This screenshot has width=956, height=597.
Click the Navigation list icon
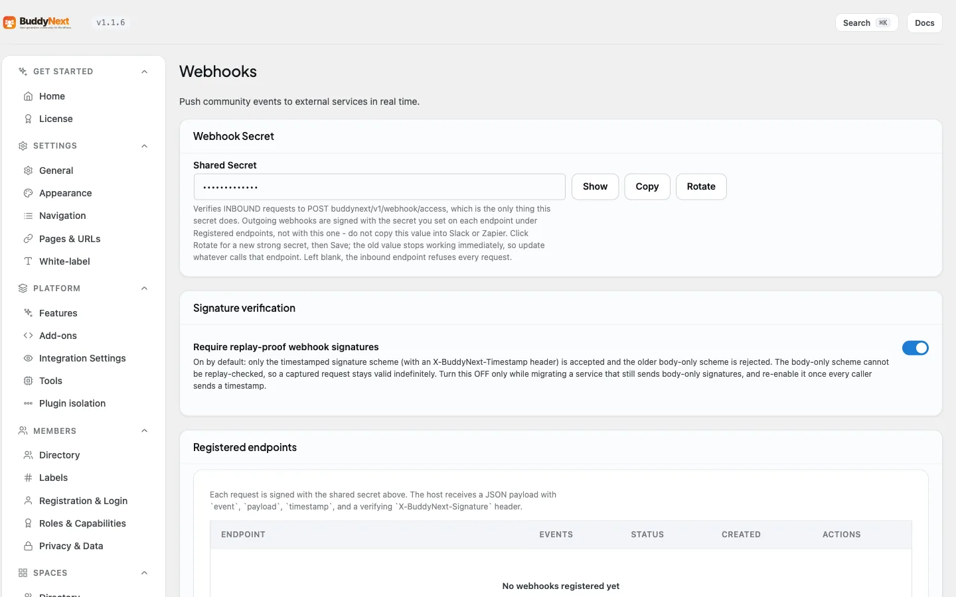coord(28,216)
